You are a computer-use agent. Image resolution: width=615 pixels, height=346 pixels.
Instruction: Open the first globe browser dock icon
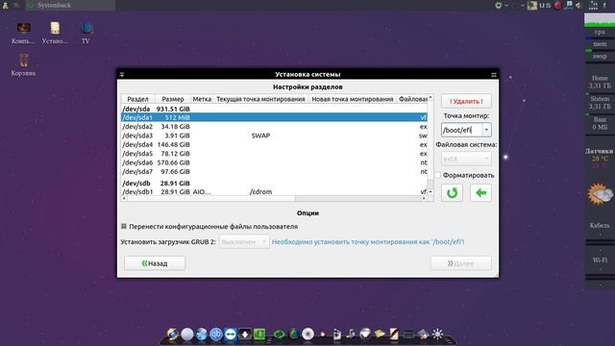pyautogui.click(x=173, y=334)
